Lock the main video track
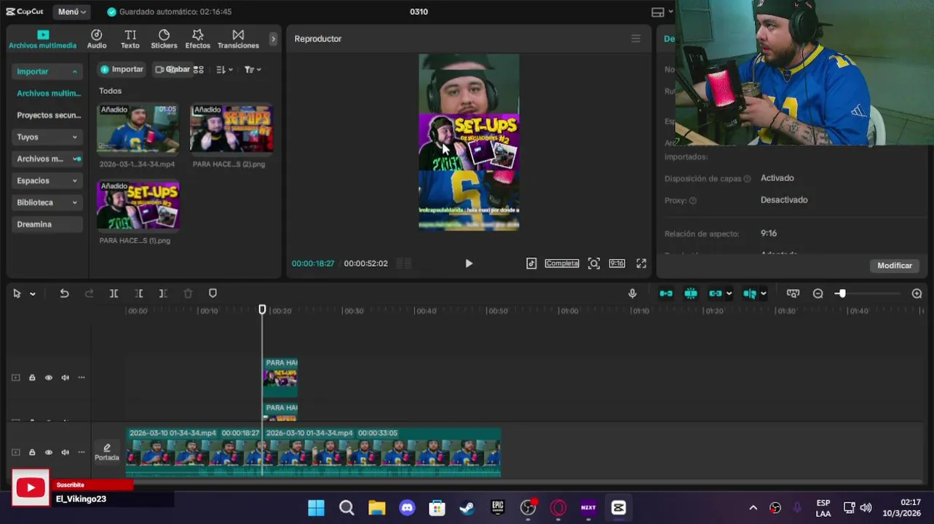The height and width of the screenshot is (524, 934). click(x=32, y=453)
